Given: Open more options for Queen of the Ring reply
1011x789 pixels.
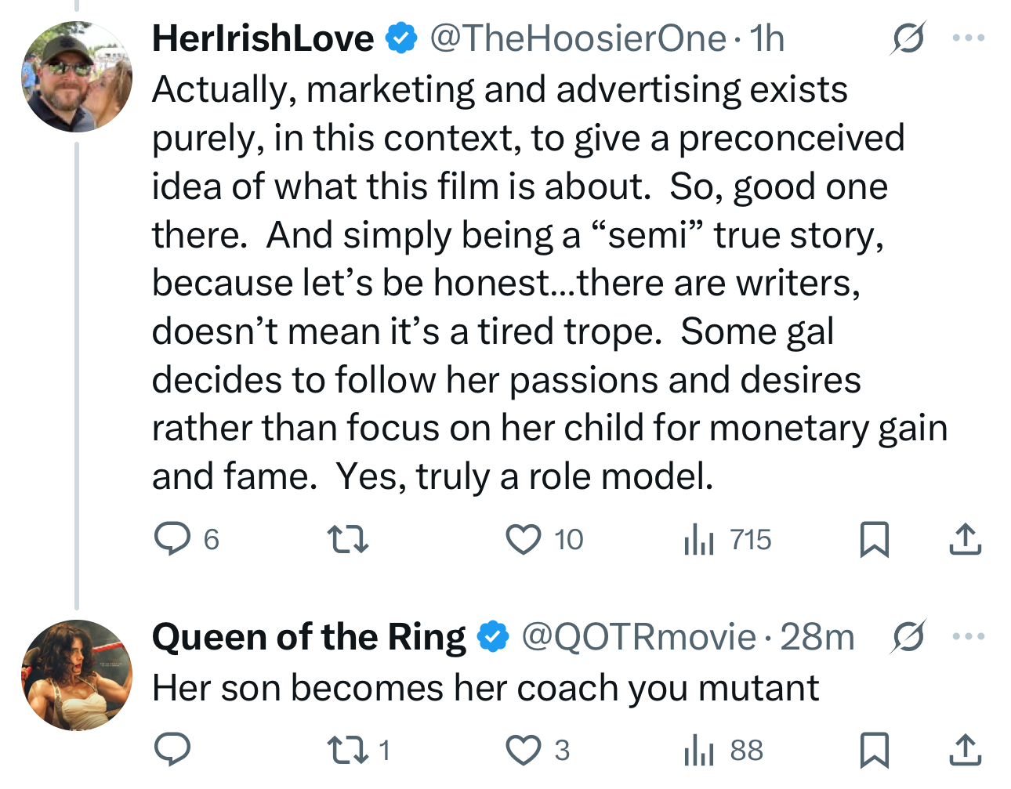Looking at the screenshot, I should coord(969,636).
